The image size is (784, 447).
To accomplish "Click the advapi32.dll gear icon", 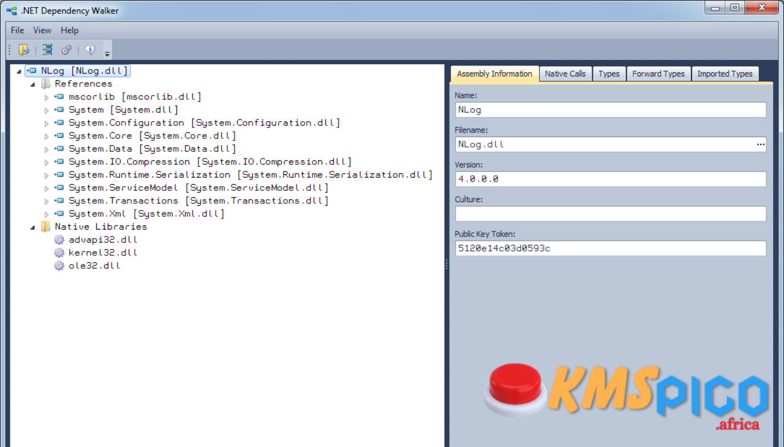I will click(x=59, y=239).
